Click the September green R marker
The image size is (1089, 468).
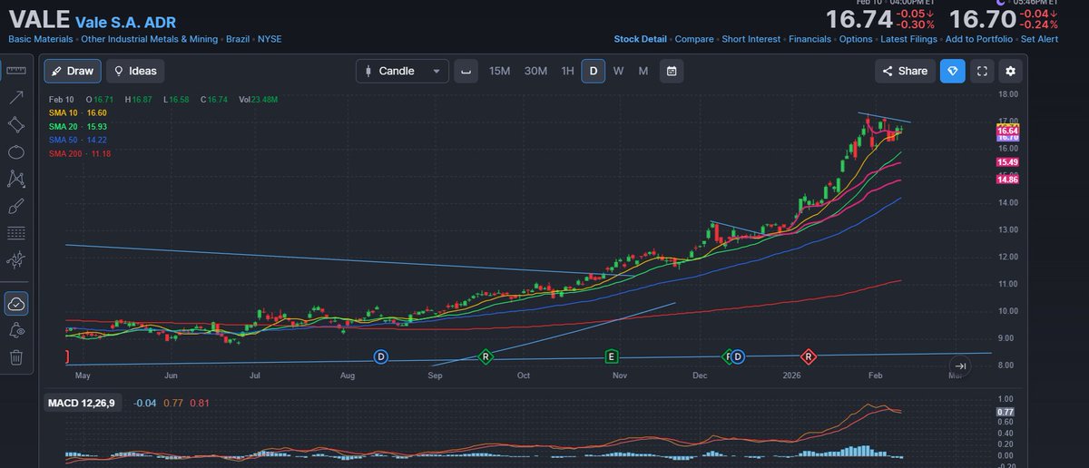point(486,357)
